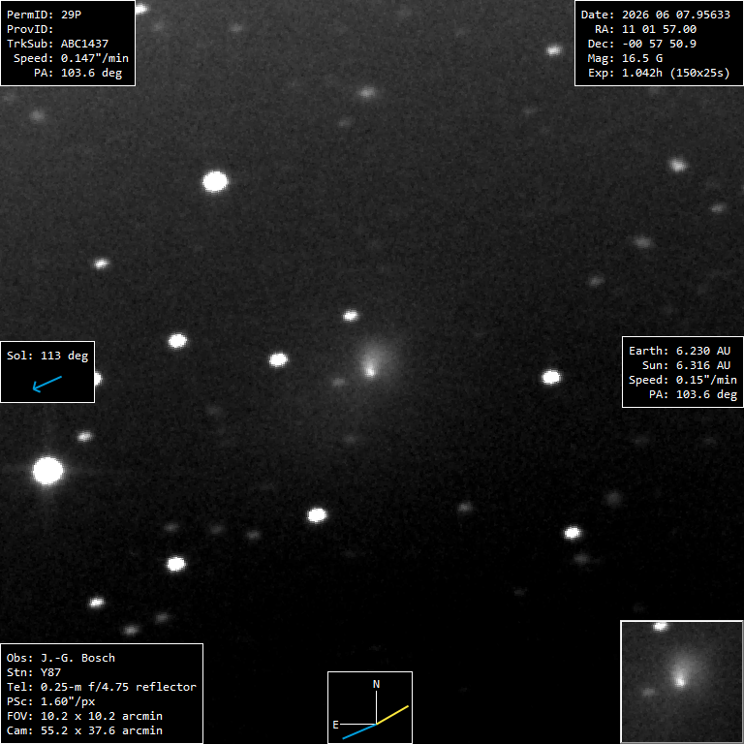Click "Speed: 0.147"/min" in top-left box
744x744 pixels.
(71, 58)
